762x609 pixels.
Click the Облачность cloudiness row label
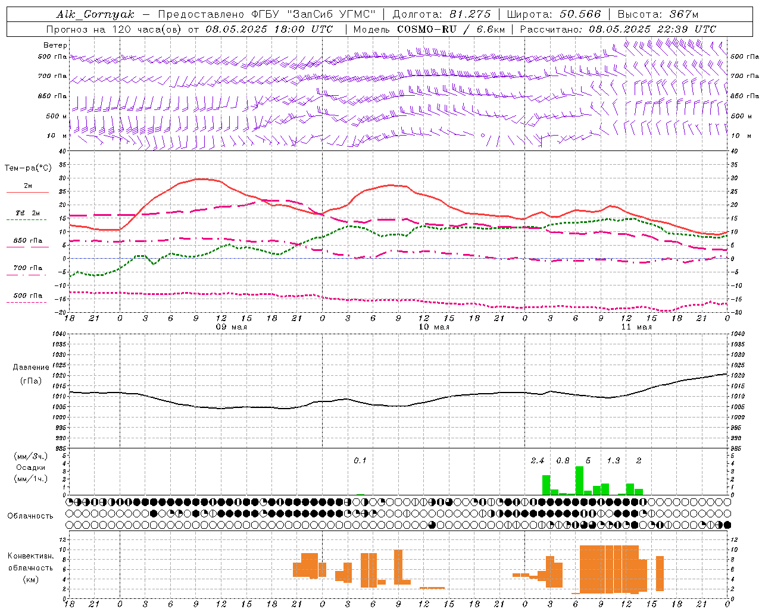(30, 516)
